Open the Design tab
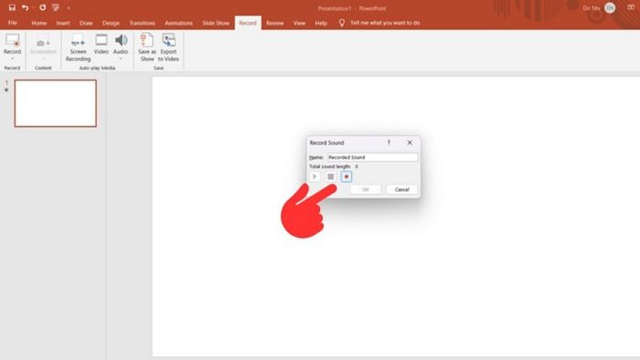The width and height of the screenshot is (640, 360). pyautogui.click(x=111, y=23)
